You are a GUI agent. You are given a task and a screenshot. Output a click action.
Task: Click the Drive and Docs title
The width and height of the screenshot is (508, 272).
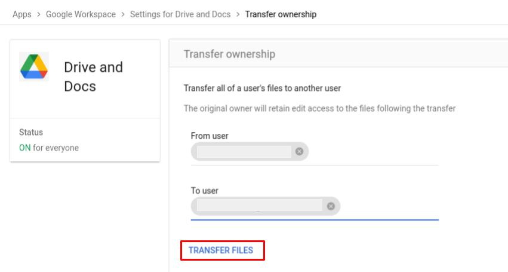[x=93, y=77]
